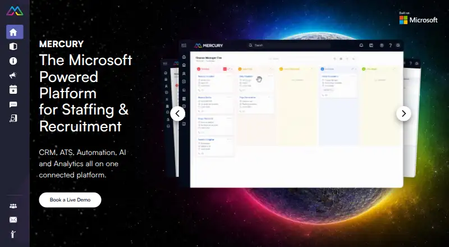The width and height of the screenshot is (449, 247).
Task: Open the Home page from the sidebar
Action: 15,32
